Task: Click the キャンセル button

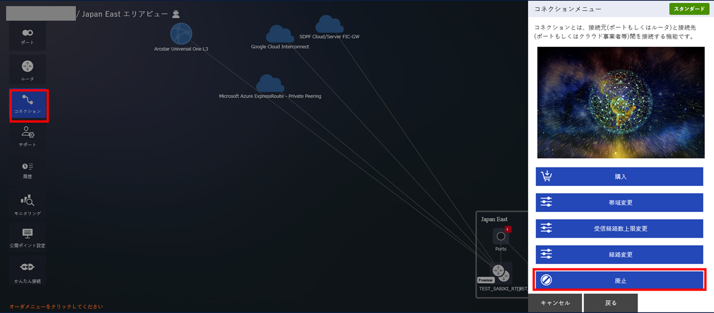Action: coord(556,303)
